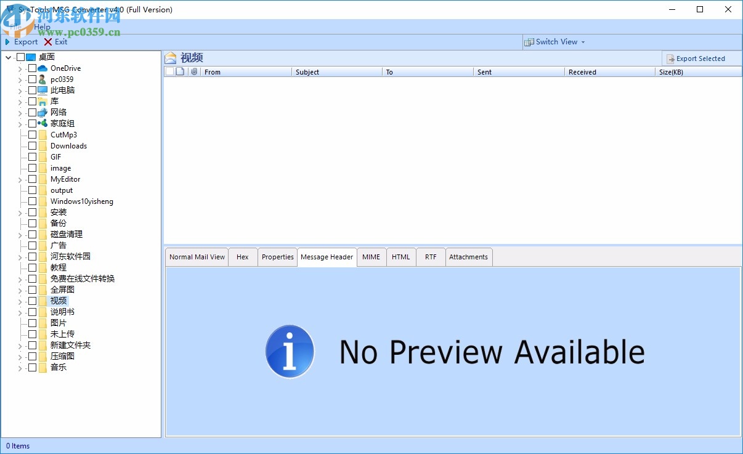Toggle the select-all checkbox in message list header

tap(170, 71)
